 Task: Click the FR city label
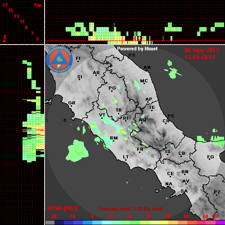(x=140, y=149)
